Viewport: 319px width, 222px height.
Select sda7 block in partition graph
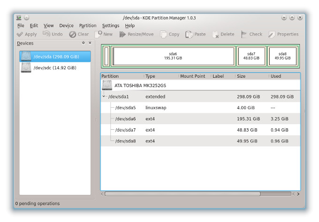(x=251, y=56)
